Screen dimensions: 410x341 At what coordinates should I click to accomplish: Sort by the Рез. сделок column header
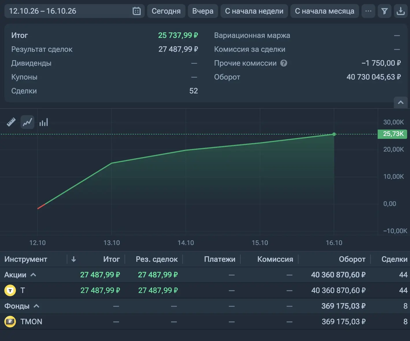point(157,259)
